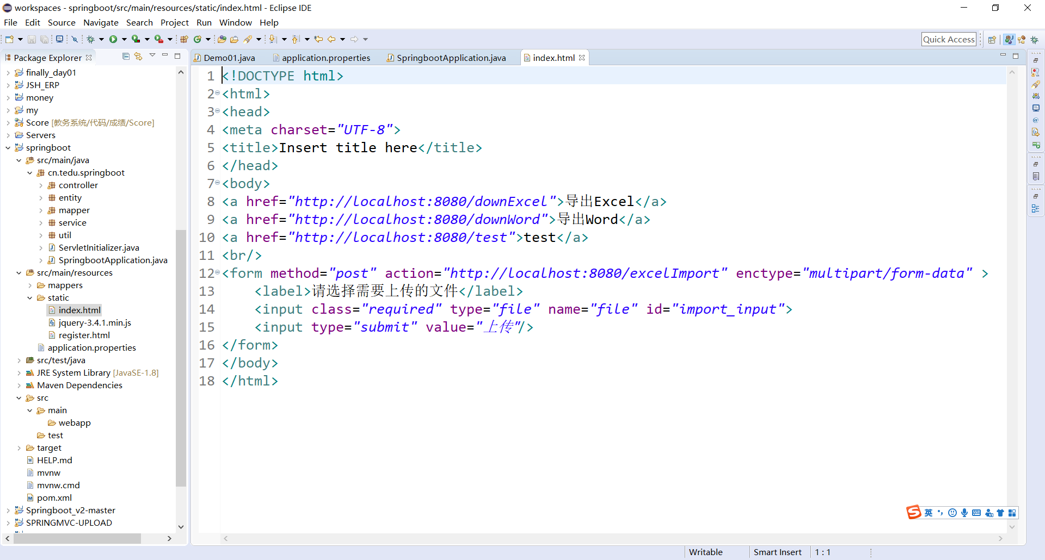Click the Open Task folder icon
Viewport: 1045px width, 560px height.
click(x=235, y=39)
